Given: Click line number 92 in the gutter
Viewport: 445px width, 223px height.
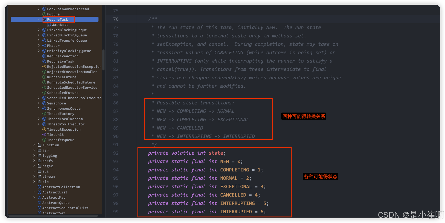Looking at the screenshot, I should [116, 153].
